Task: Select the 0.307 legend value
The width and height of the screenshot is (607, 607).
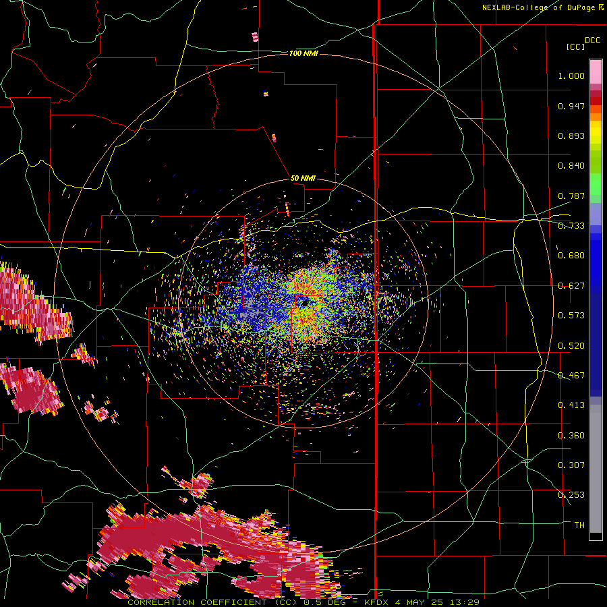Action: [571, 465]
